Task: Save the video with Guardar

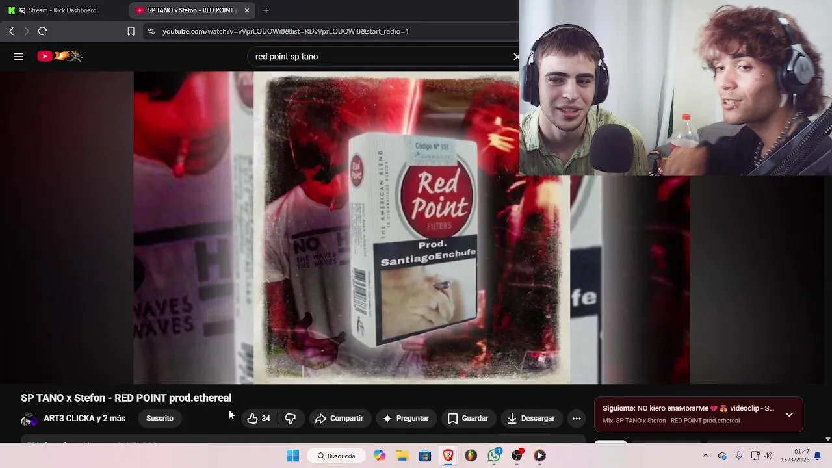Action: pos(468,419)
